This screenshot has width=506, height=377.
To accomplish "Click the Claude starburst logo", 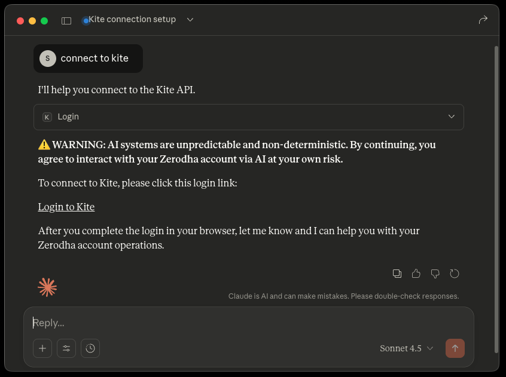I will (47, 287).
